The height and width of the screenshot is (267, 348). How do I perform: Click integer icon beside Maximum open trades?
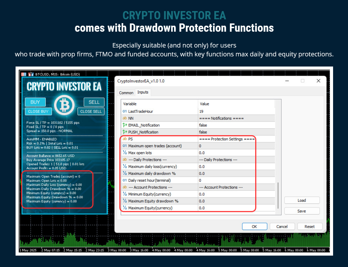tap(125, 146)
